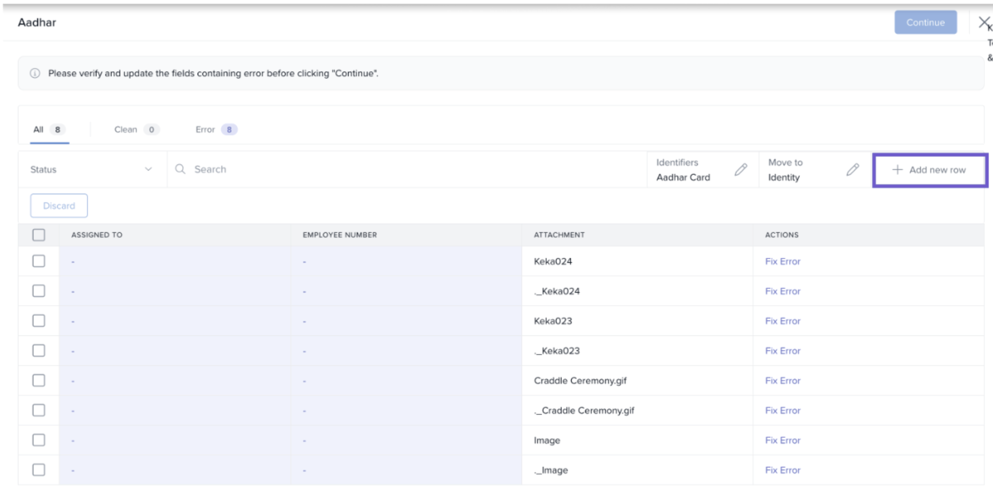
Task: Check the box for Keka024 row
Action: [x=39, y=261]
